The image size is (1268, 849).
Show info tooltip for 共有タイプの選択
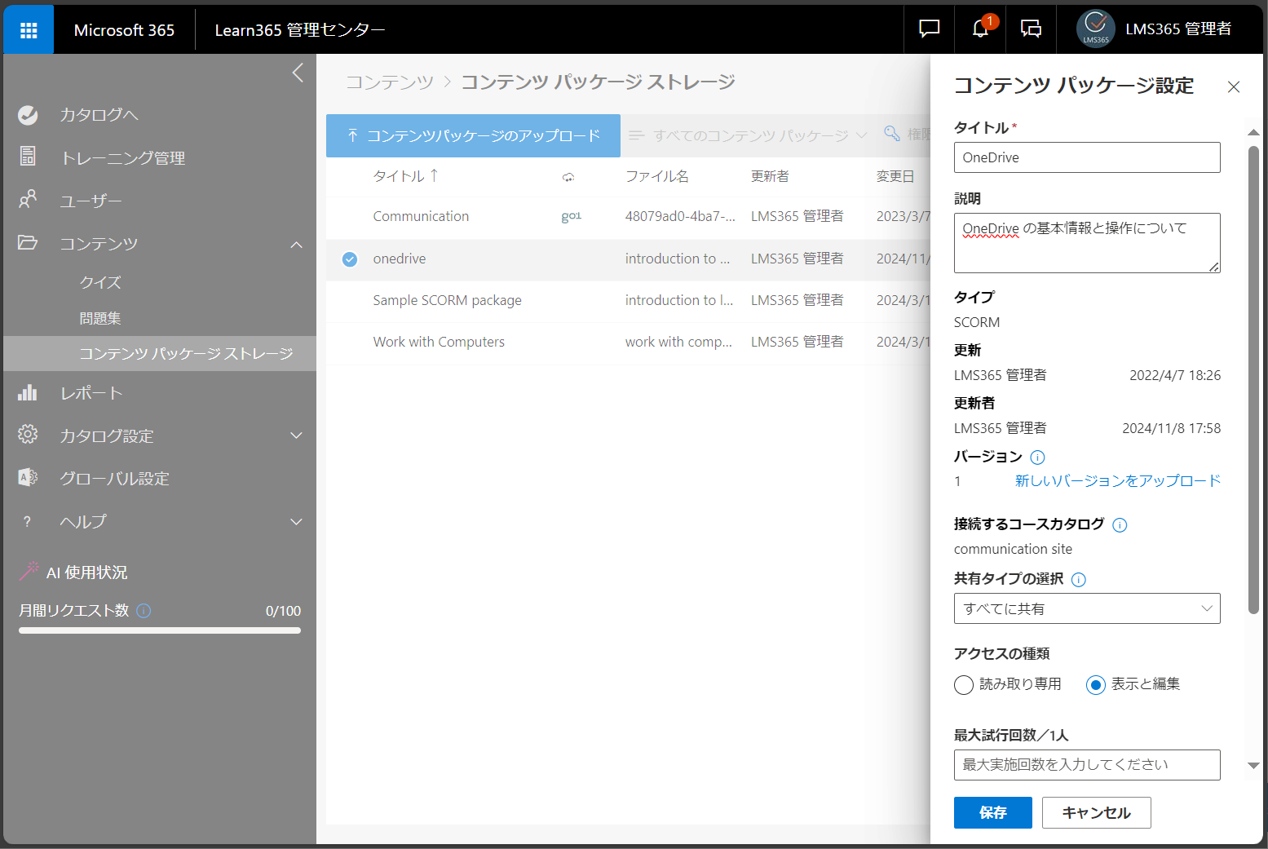tap(1079, 580)
